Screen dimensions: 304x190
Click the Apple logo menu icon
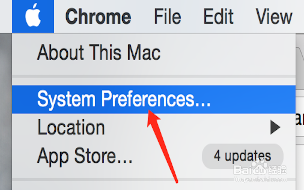[33, 16]
